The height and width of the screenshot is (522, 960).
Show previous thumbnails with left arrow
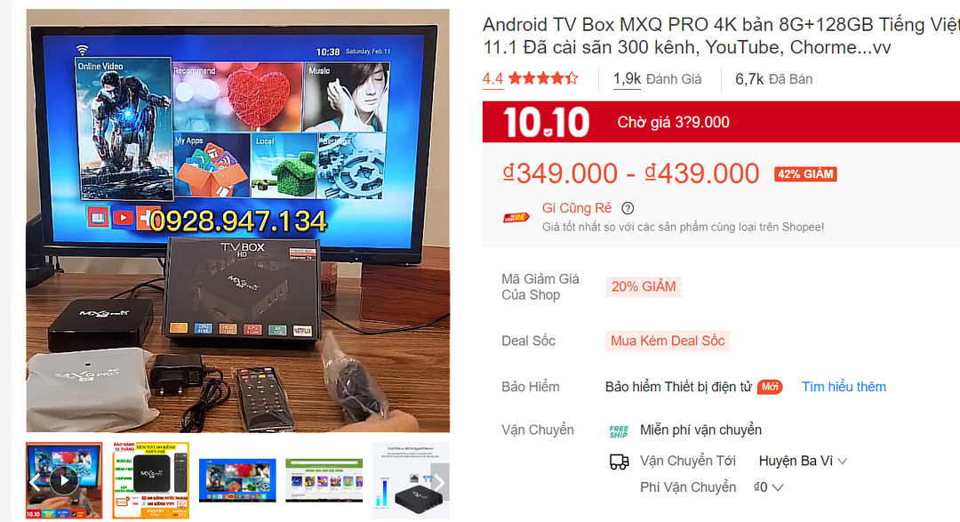pos(35,482)
